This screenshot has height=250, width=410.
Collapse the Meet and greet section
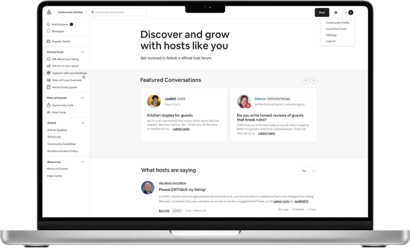coord(82,98)
